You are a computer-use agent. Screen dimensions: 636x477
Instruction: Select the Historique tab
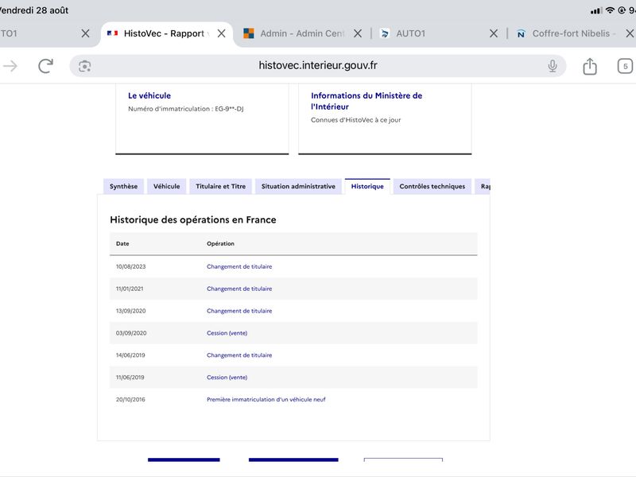click(x=367, y=186)
